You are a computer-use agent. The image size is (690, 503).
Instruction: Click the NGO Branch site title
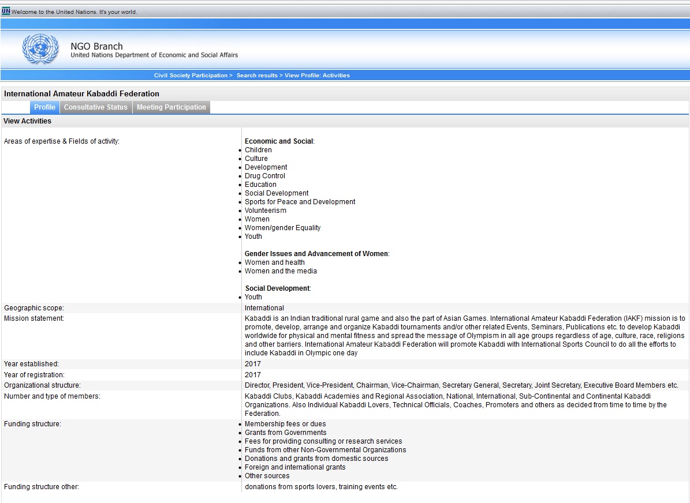(x=96, y=46)
